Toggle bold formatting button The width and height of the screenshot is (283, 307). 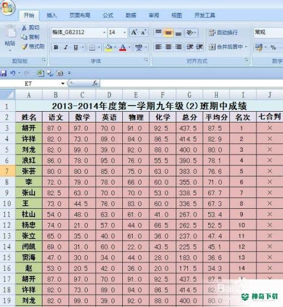point(56,47)
